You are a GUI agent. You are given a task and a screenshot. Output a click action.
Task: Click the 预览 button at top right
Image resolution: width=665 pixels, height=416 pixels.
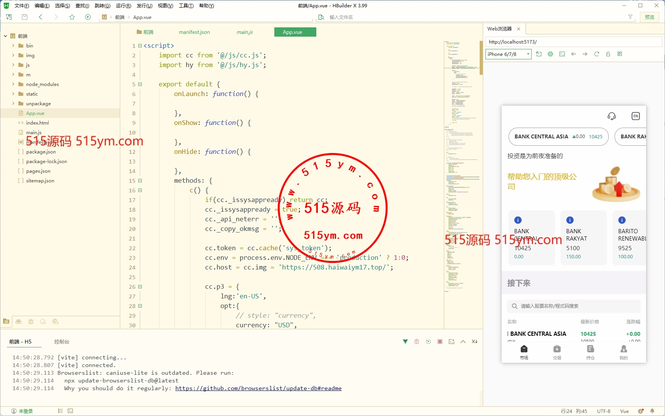(x=649, y=17)
